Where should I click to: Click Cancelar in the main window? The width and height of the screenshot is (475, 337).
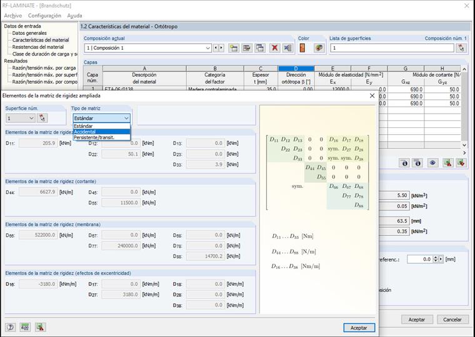(452, 320)
